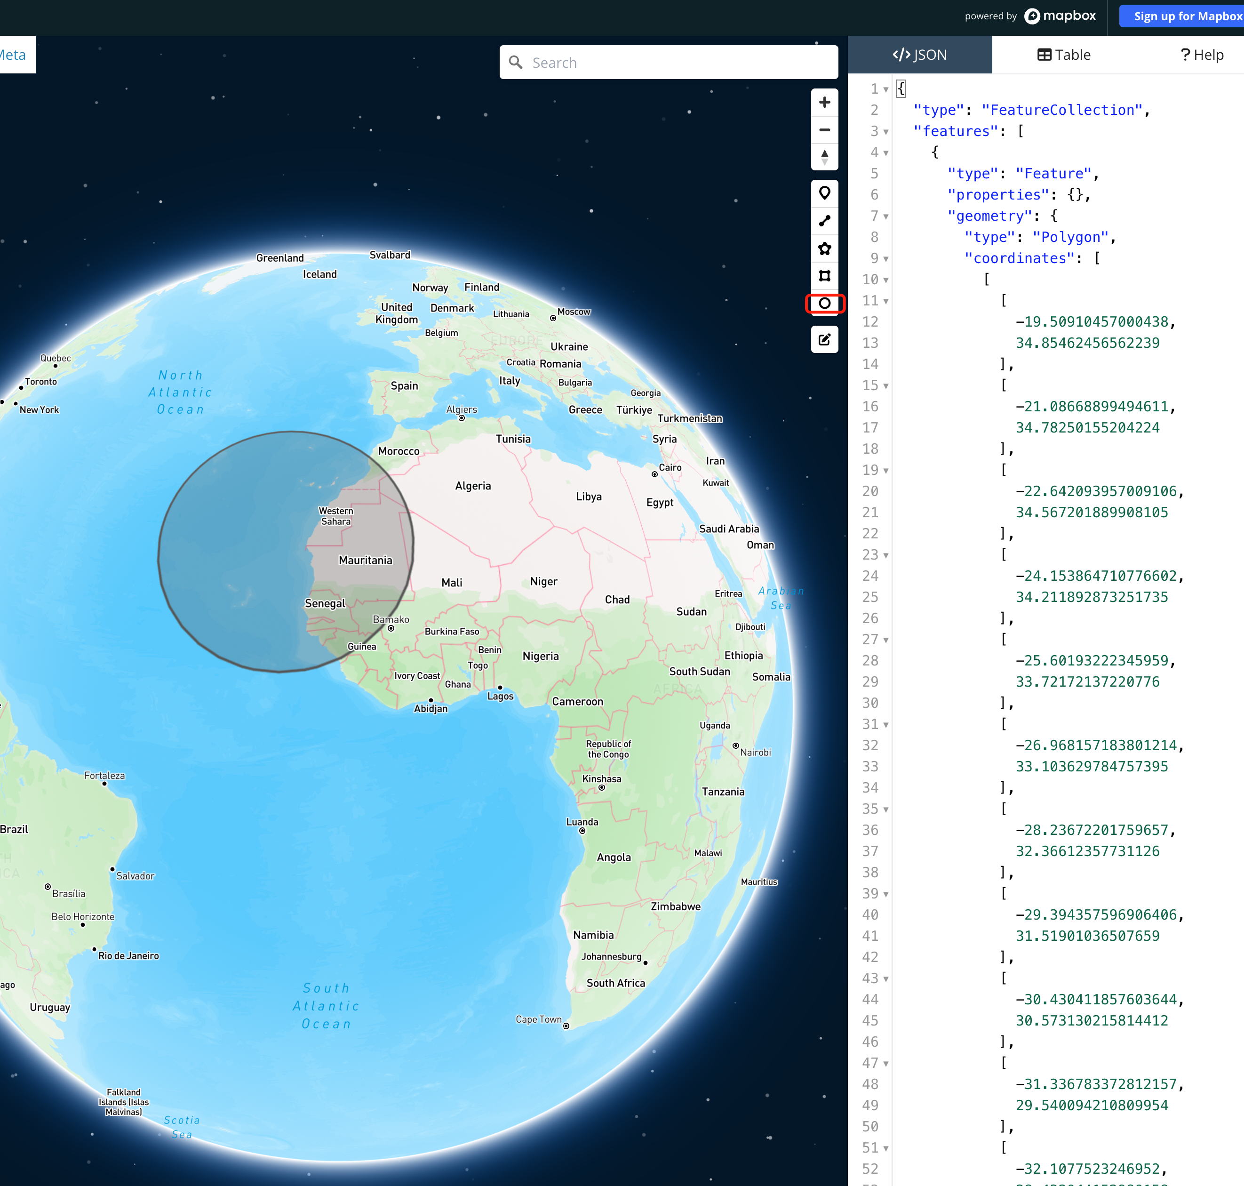Screen dimensions: 1244x1186
Task: Click the Mapbox logo
Action: 1060,16
